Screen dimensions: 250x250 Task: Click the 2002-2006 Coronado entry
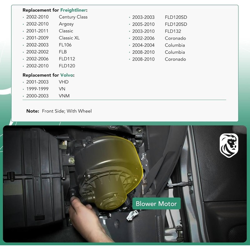[159, 38]
